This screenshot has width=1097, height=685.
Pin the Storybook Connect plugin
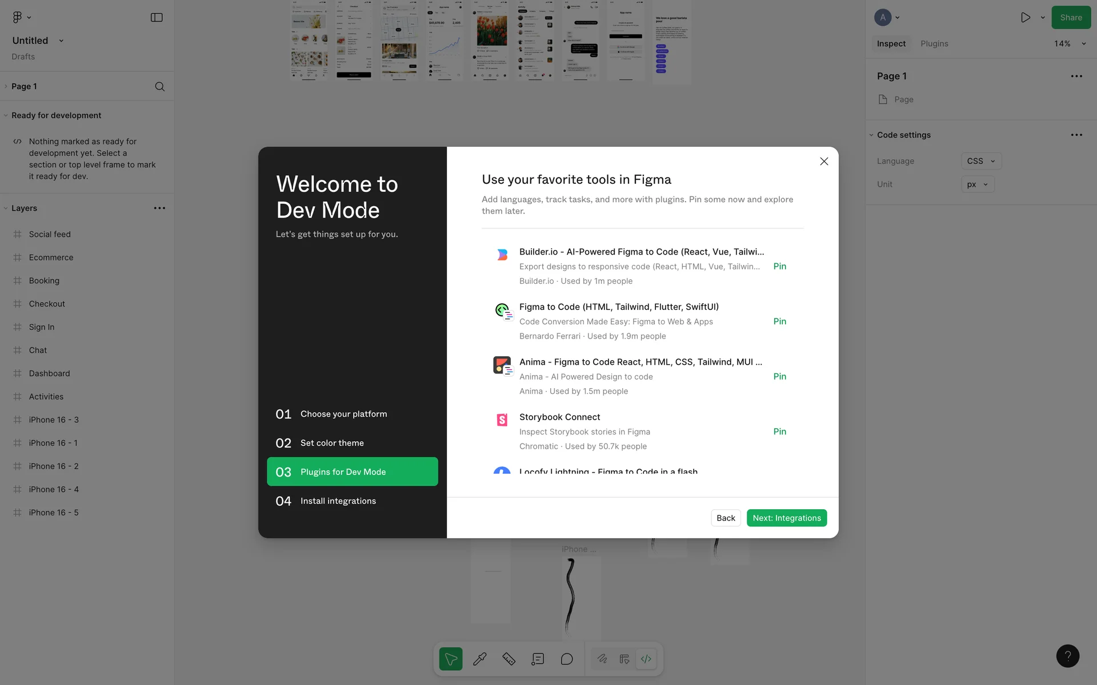(x=779, y=432)
